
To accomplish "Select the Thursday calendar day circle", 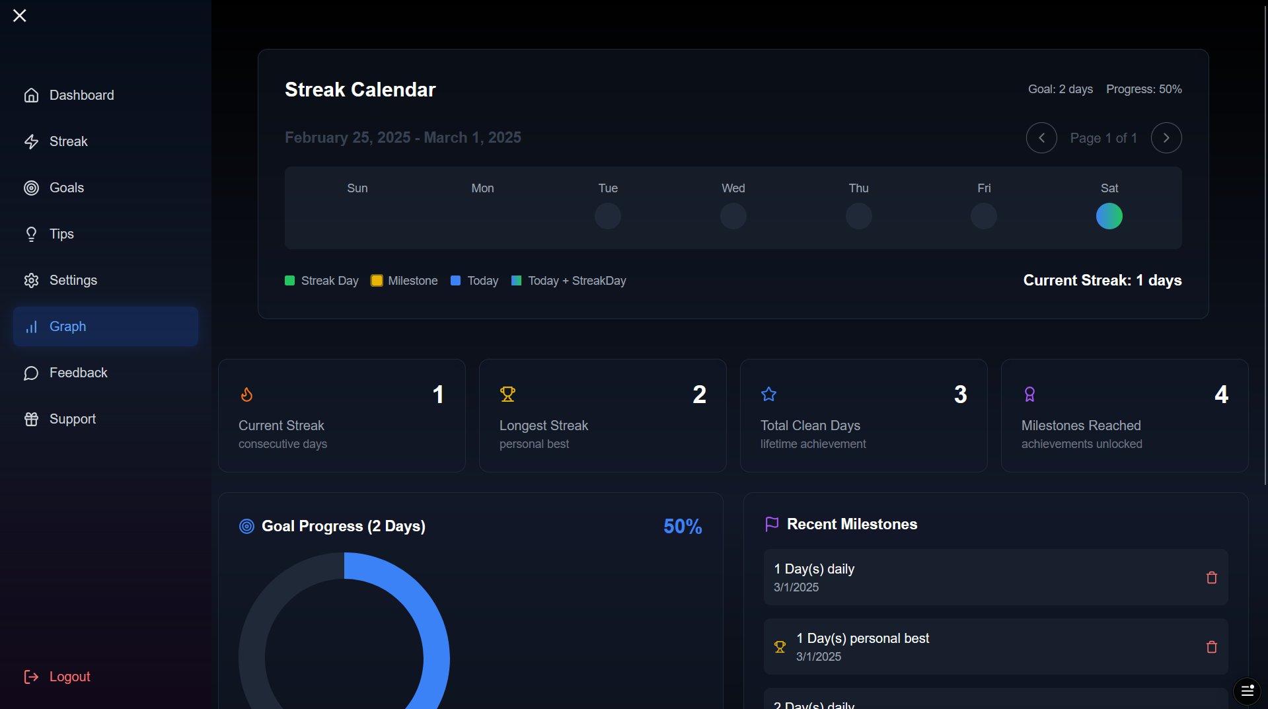I will 859,216.
